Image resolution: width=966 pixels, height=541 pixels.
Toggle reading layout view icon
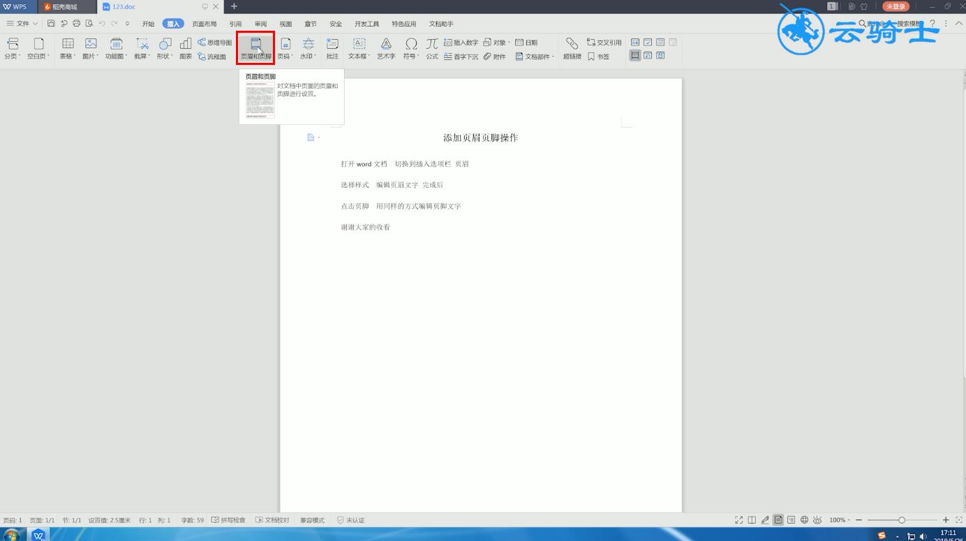pos(752,520)
